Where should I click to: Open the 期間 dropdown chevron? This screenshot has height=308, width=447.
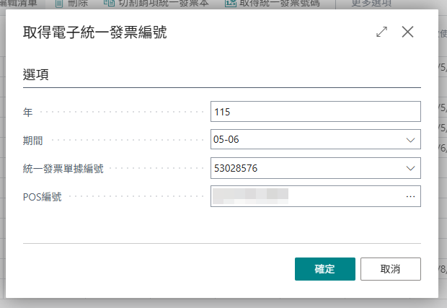tap(410, 140)
